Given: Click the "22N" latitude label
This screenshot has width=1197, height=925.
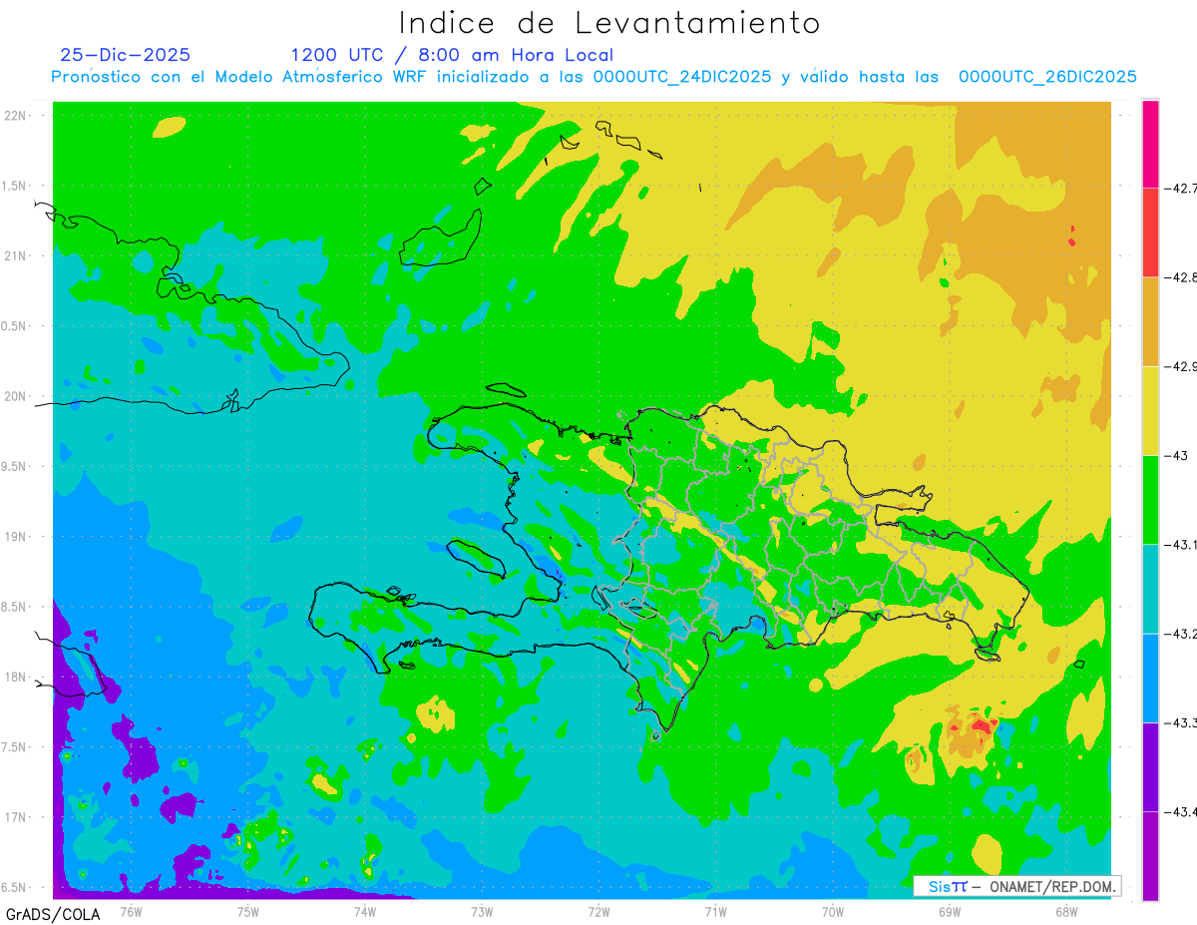Looking at the screenshot, I should [x=17, y=116].
